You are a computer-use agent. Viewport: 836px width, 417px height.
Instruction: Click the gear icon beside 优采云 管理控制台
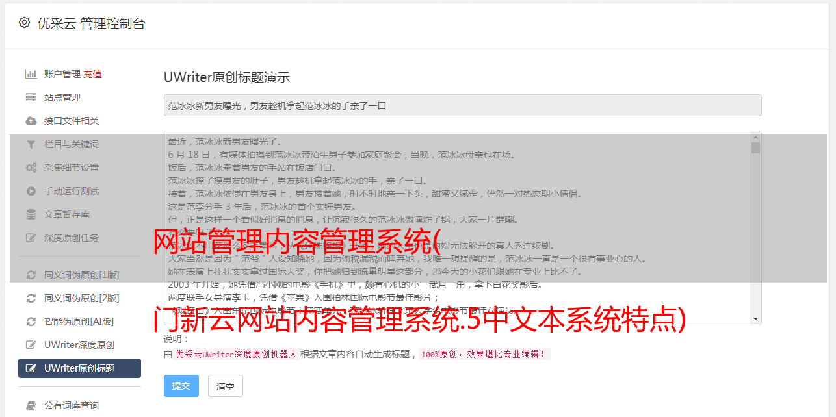(24, 23)
